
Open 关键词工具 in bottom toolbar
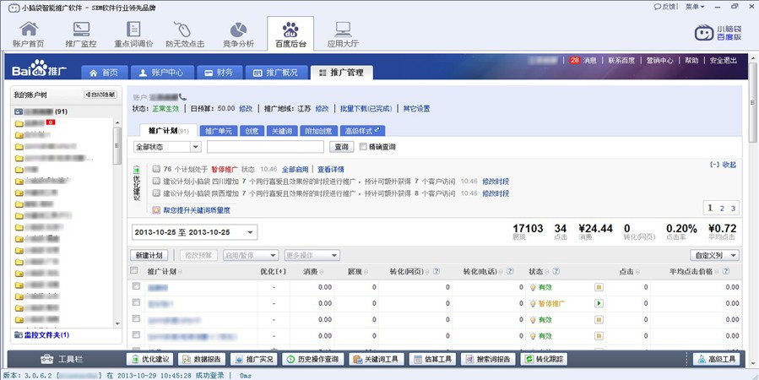(375, 359)
